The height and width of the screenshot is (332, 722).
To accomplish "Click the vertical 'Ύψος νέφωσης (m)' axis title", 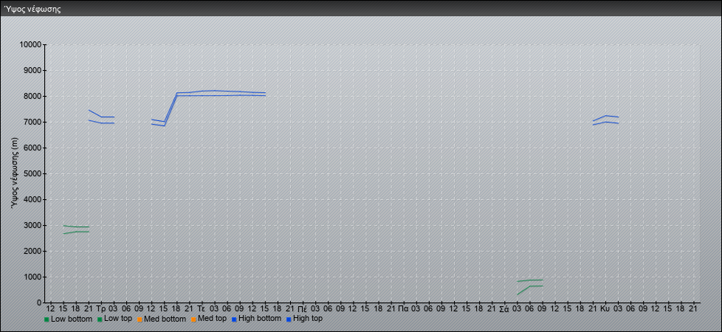I will [x=16, y=173].
